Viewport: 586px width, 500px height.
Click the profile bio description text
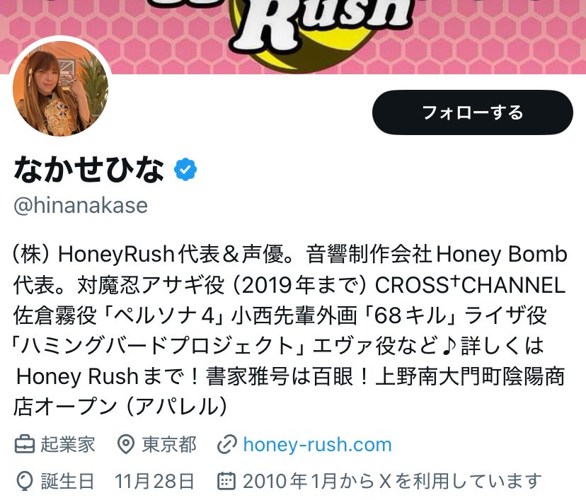289,330
